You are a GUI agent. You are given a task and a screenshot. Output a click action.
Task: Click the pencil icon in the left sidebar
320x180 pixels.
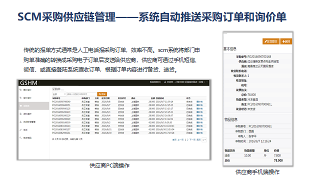click(x=20, y=130)
